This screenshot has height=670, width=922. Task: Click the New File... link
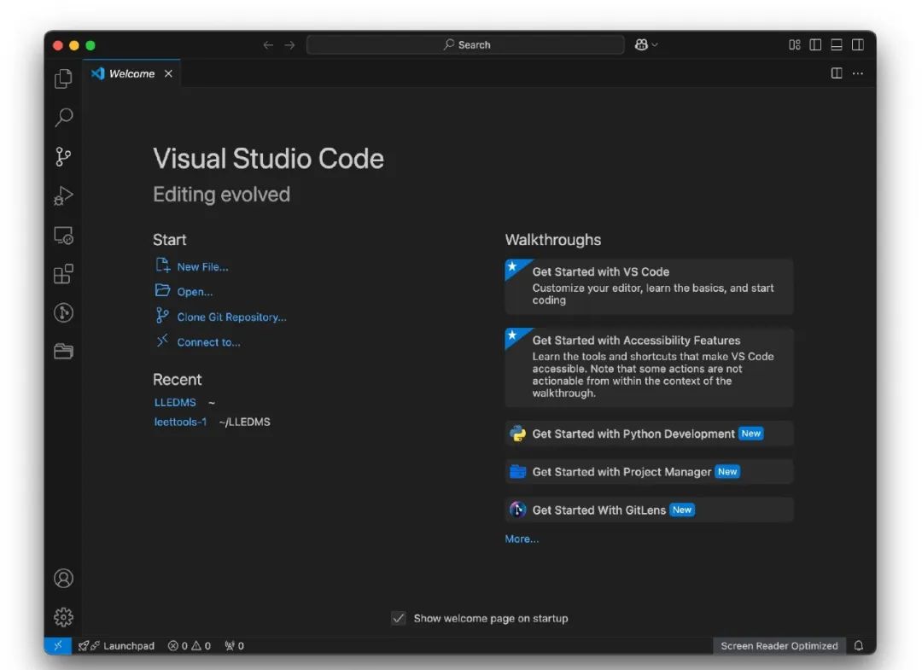(x=202, y=267)
